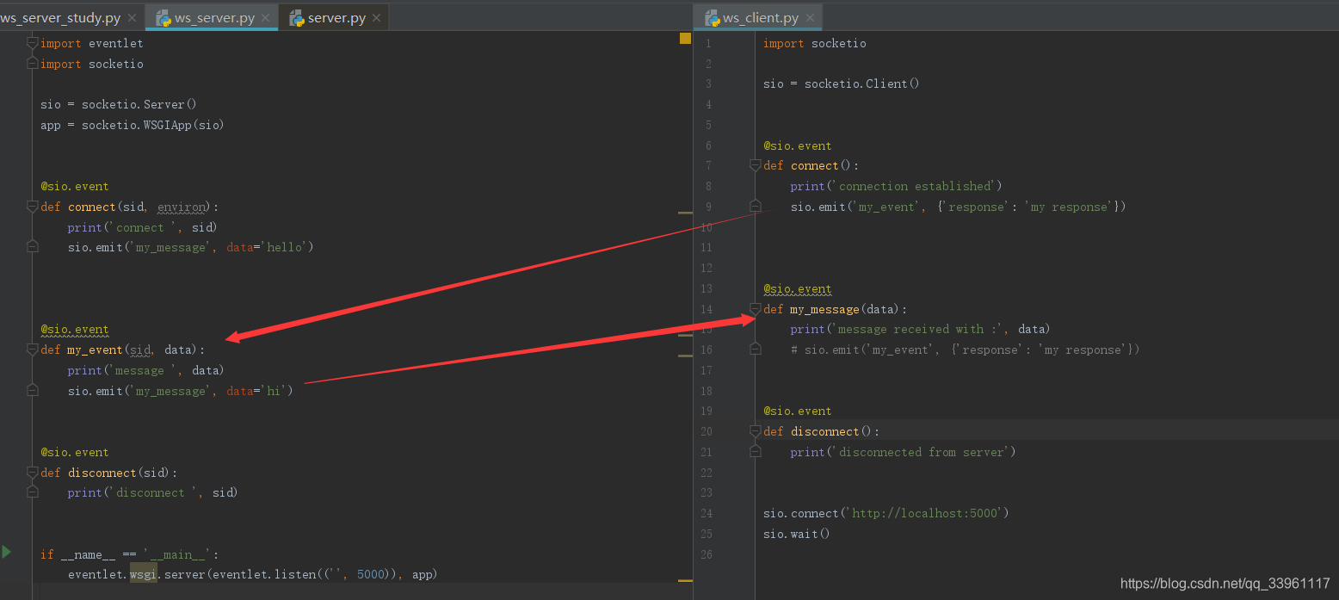
Task: Click 'import socketio' on line 1 of ws_client.py
Action: (815, 43)
